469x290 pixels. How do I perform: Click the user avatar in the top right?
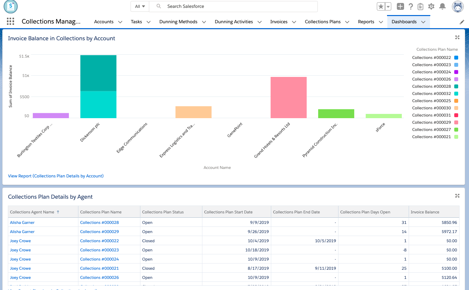[x=458, y=6]
